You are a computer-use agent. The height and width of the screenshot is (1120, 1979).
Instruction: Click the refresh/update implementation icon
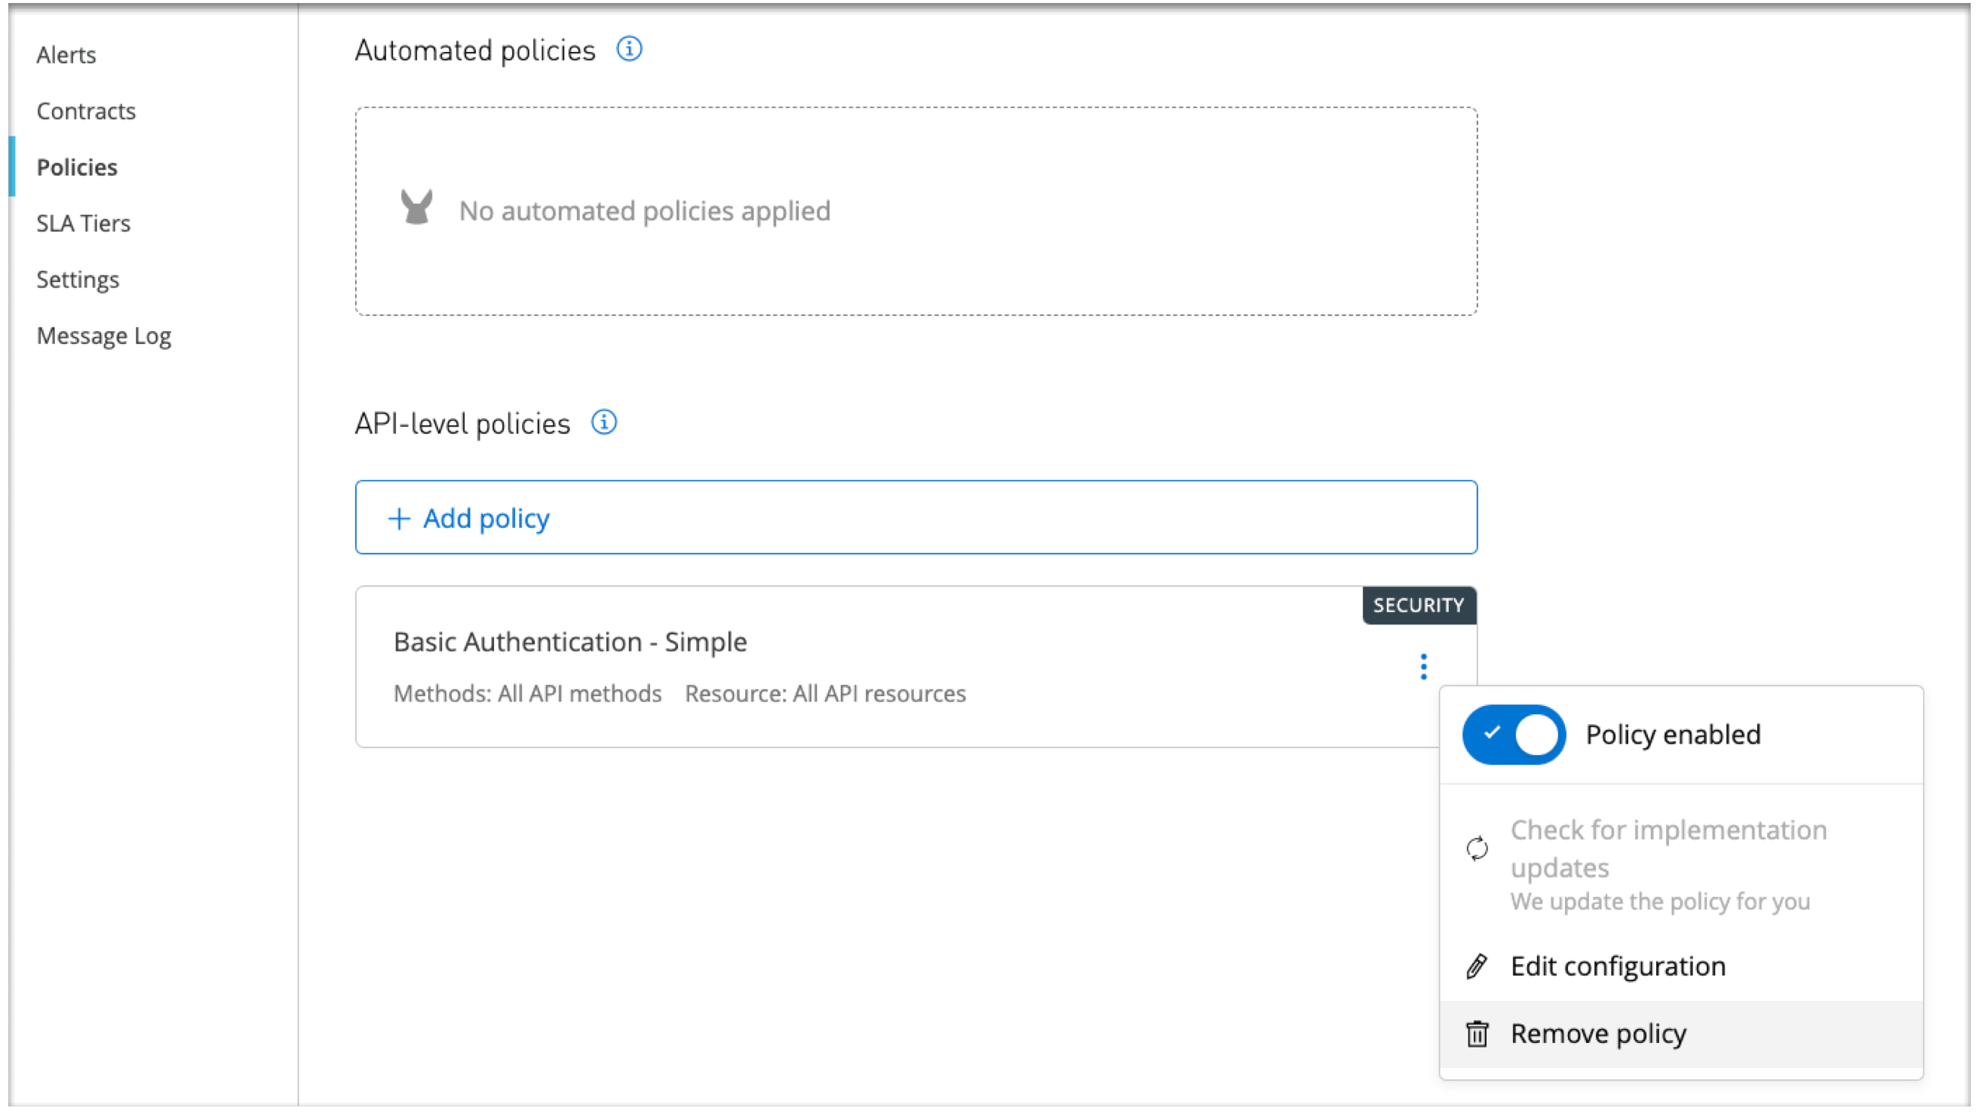pyautogui.click(x=1477, y=849)
